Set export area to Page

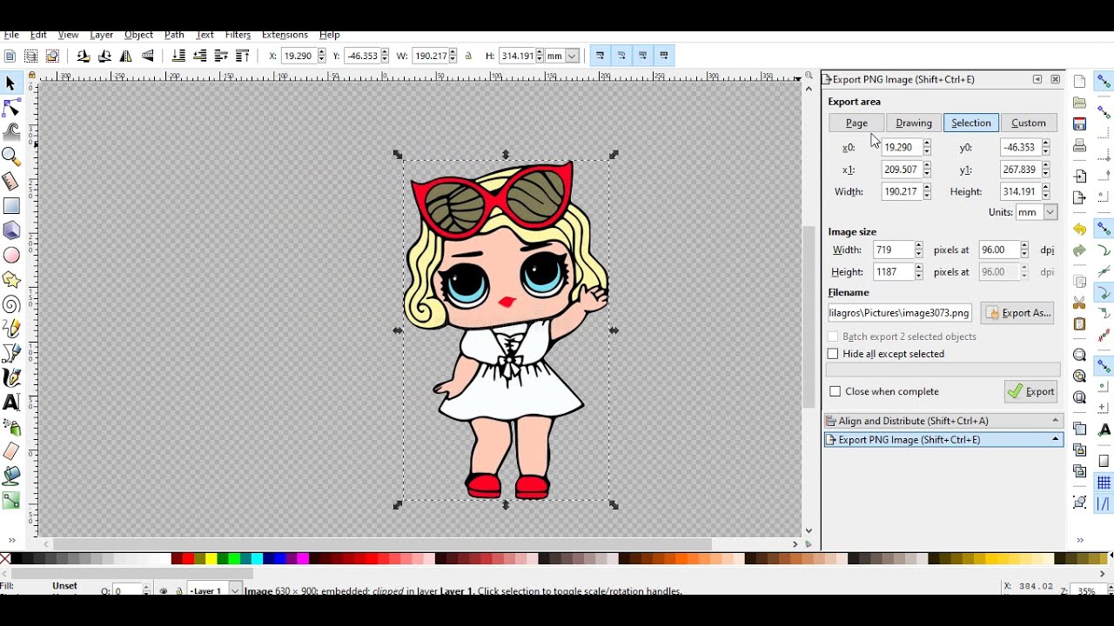(856, 123)
